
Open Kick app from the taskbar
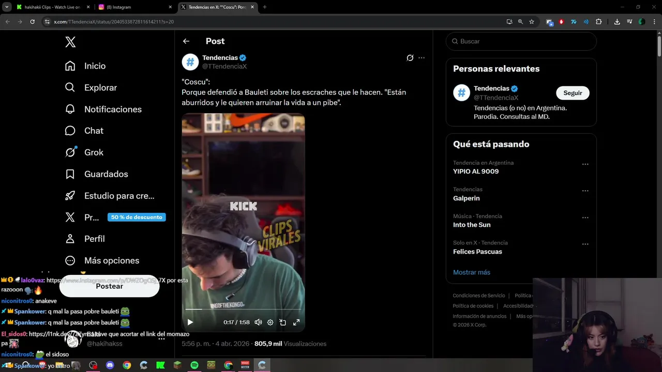pos(160,365)
